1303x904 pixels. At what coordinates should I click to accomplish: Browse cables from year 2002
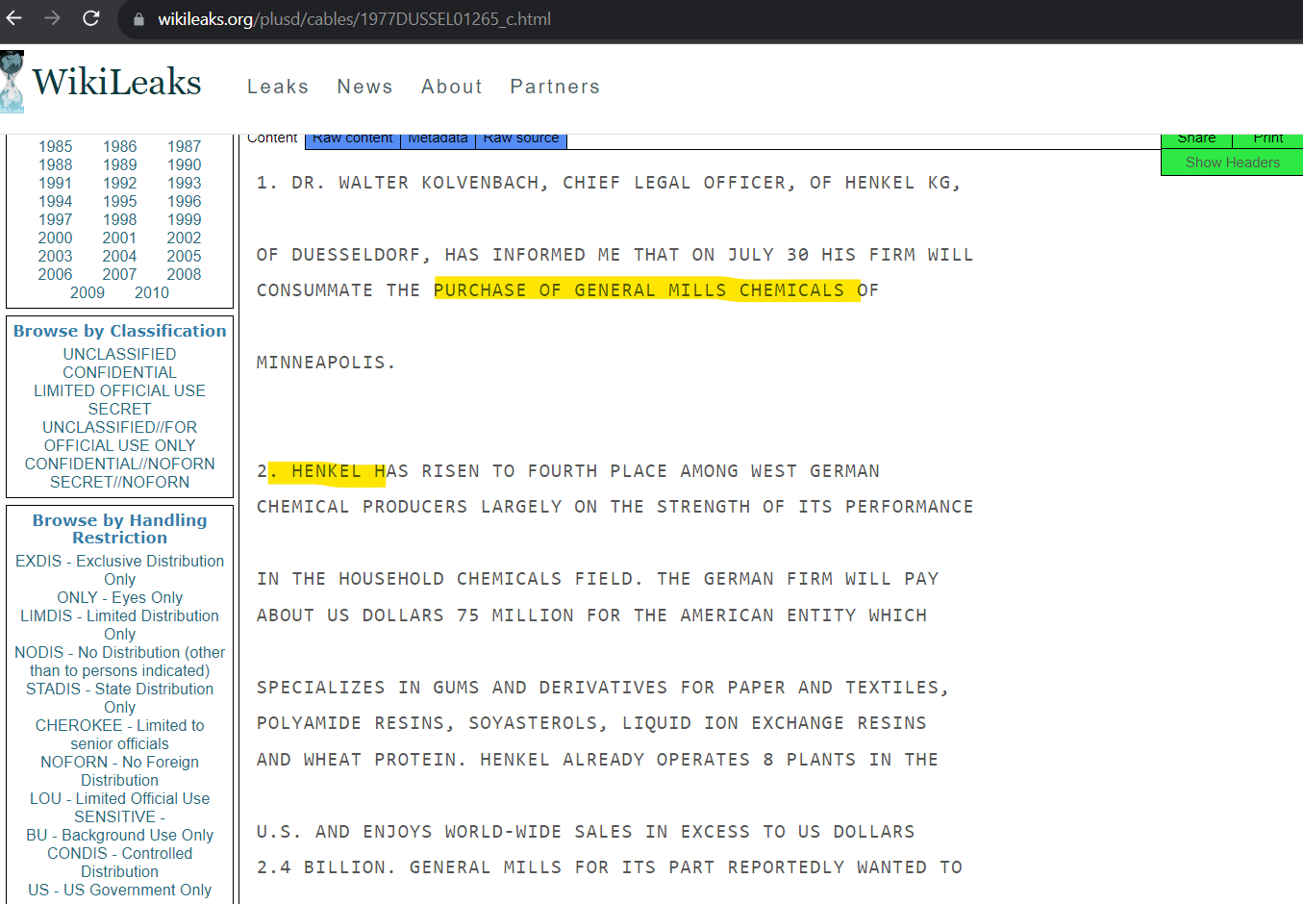[x=185, y=238]
